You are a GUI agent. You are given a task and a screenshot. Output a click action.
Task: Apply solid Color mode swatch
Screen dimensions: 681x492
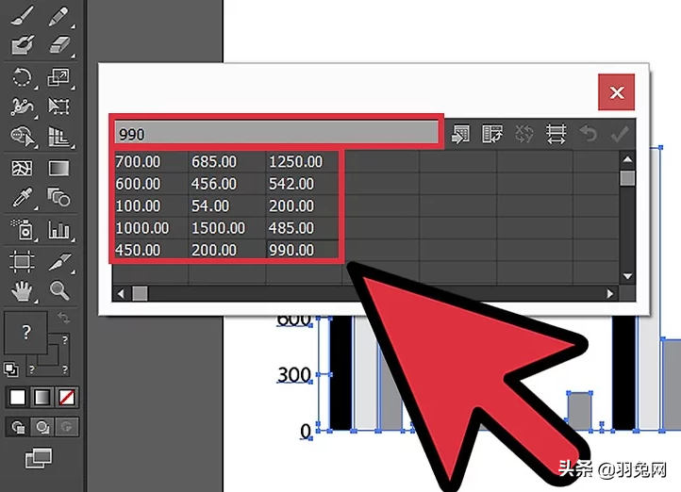coord(18,397)
